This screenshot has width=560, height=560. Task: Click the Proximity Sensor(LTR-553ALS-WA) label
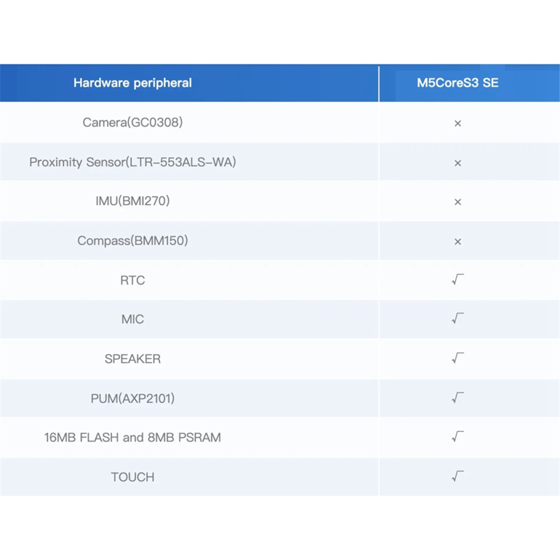(132, 162)
